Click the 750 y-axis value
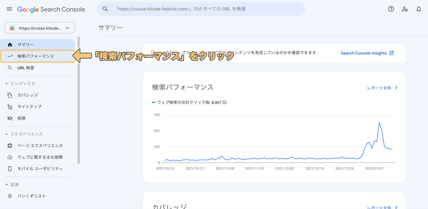428x209 pixels. pos(156,115)
